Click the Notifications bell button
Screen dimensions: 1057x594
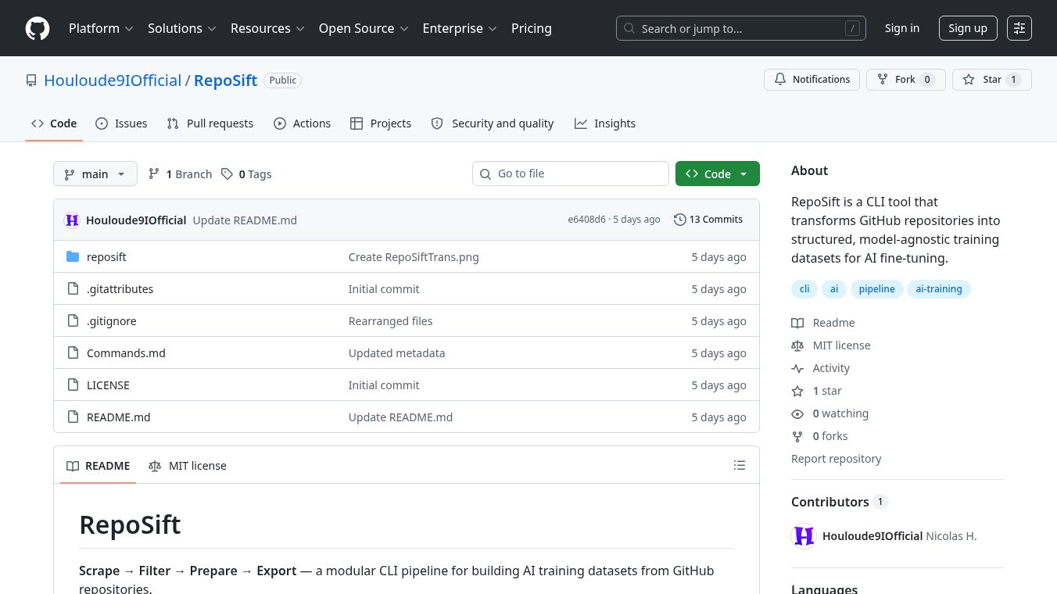pyautogui.click(x=812, y=80)
